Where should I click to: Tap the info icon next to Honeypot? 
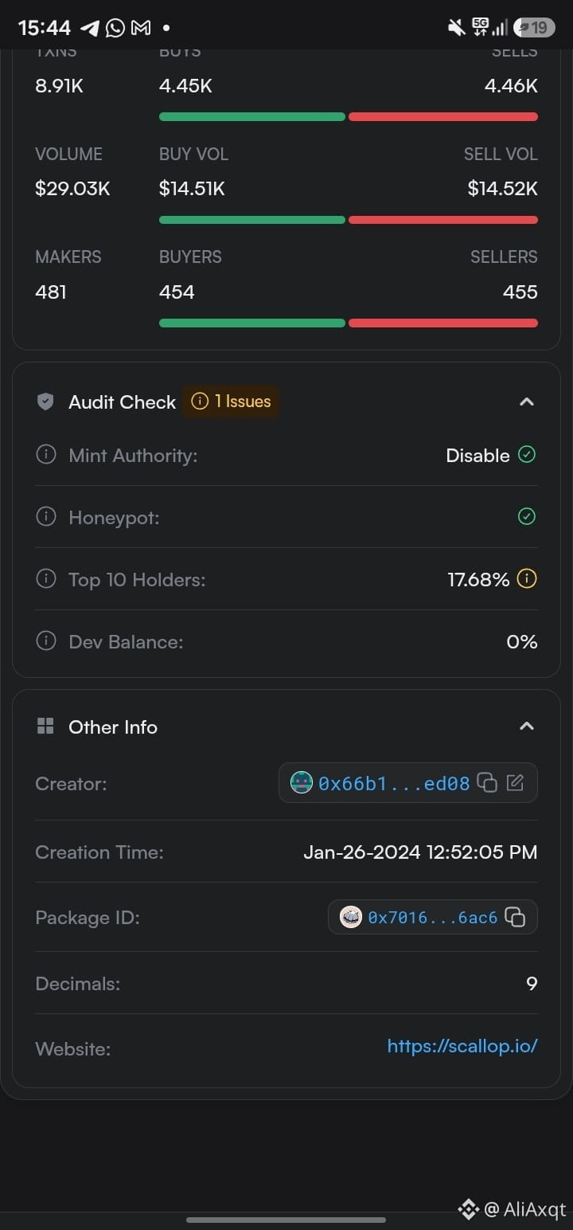click(46, 517)
